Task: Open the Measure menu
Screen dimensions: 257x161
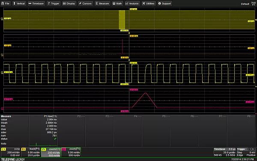Action: coord(102,3)
